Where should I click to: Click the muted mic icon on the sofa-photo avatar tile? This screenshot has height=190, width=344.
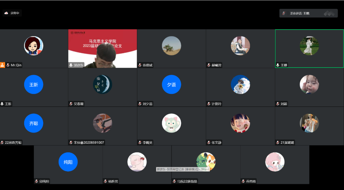pyautogui.click(x=209, y=65)
